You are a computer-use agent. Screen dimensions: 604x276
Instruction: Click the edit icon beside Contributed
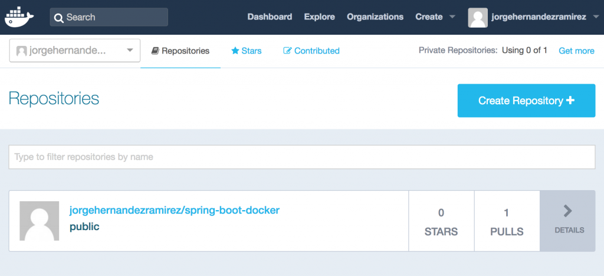pos(287,51)
